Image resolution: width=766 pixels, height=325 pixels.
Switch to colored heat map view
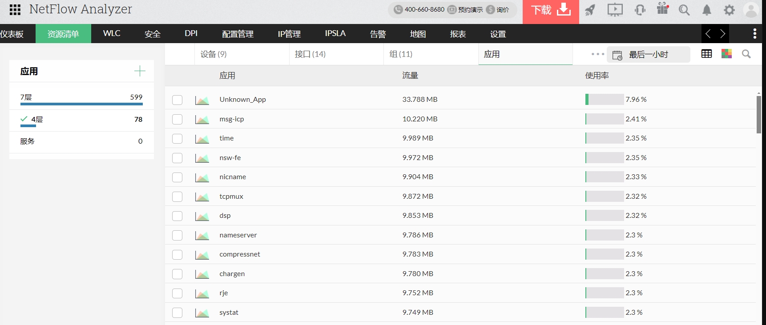pyautogui.click(x=727, y=54)
